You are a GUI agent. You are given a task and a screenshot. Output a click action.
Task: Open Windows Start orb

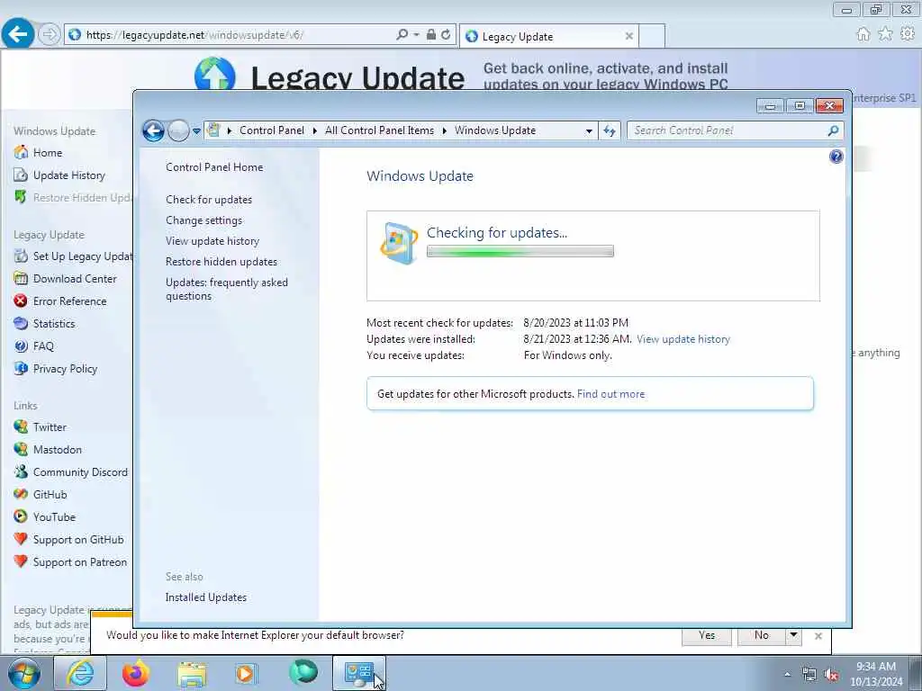24,673
